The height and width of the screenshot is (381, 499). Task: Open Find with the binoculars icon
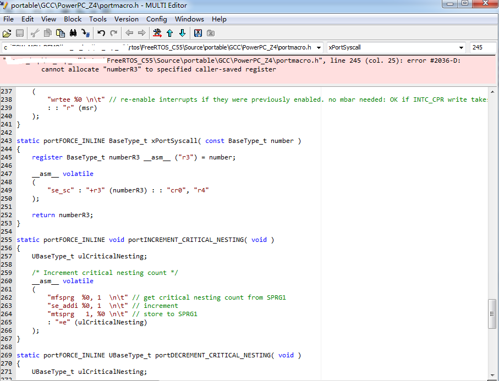[x=73, y=33]
